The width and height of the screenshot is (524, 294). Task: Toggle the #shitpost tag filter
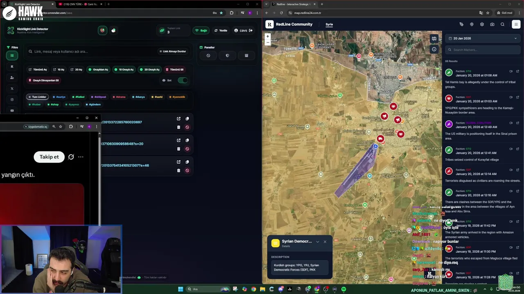tap(99, 97)
